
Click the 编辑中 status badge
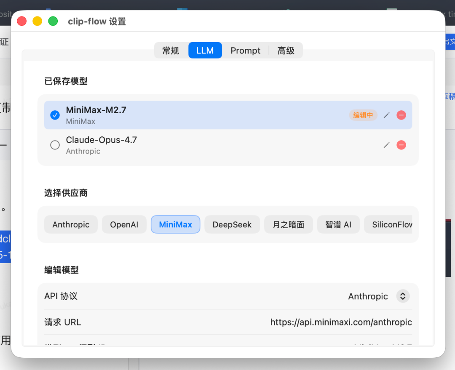363,115
